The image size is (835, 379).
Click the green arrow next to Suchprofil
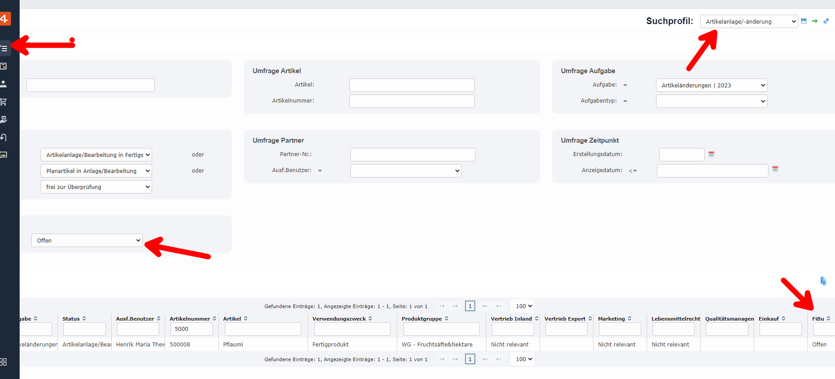point(814,21)
